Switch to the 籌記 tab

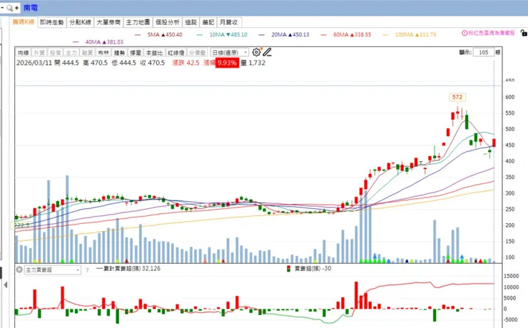(208, 22)
